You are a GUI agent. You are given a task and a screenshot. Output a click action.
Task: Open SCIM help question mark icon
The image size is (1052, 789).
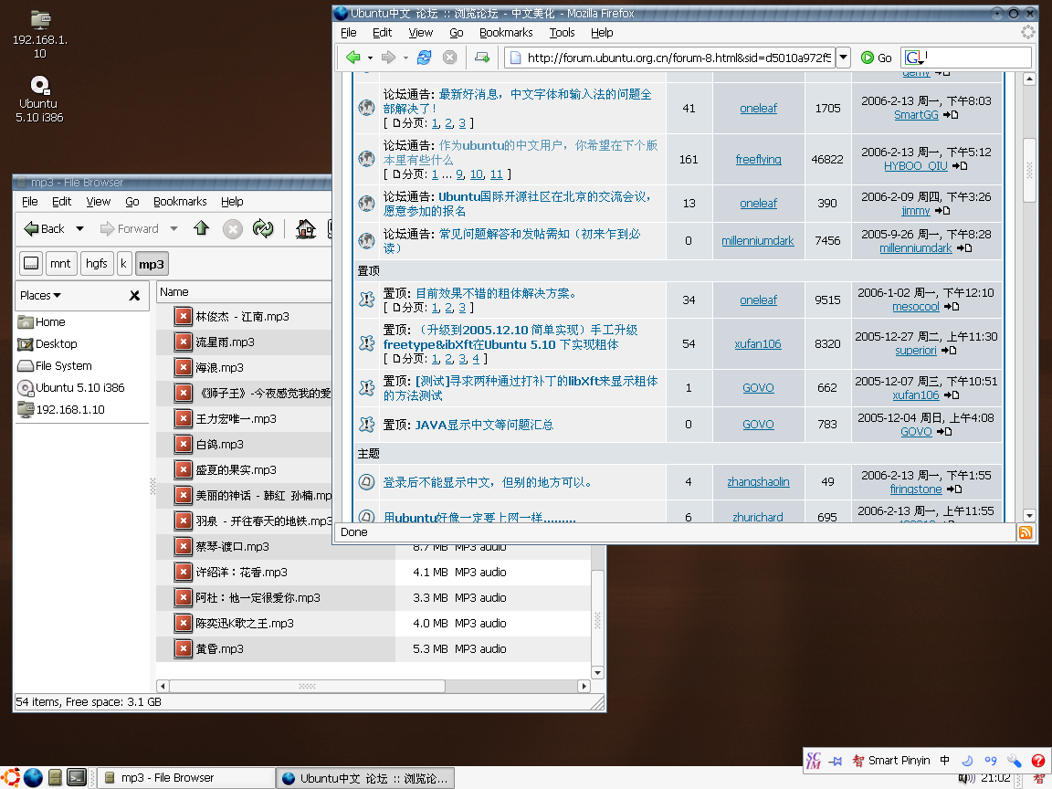click(1038, 760)
